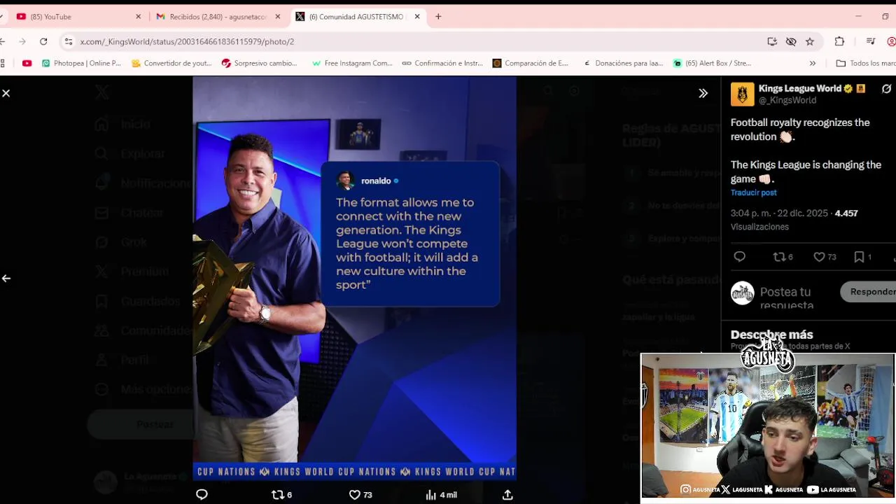Screen dimensions: 896x504
Task: Close the photo viewer with the X
Action: [6, 93]
